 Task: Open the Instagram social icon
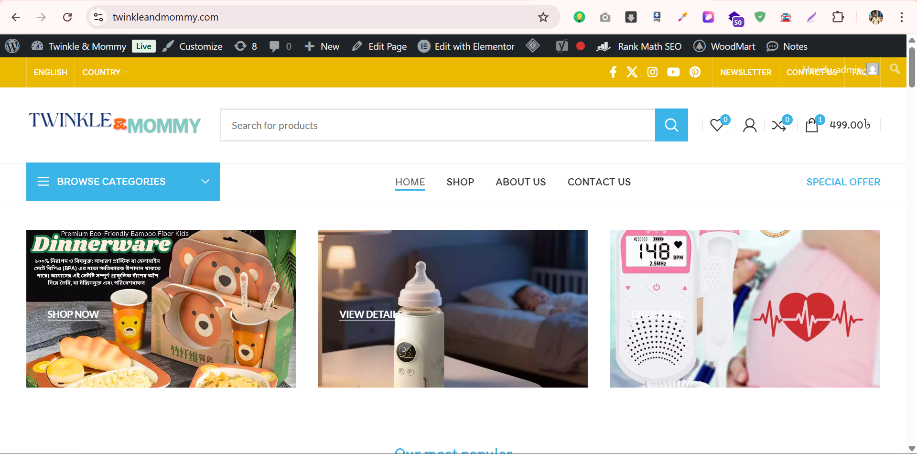pos(652,72)
